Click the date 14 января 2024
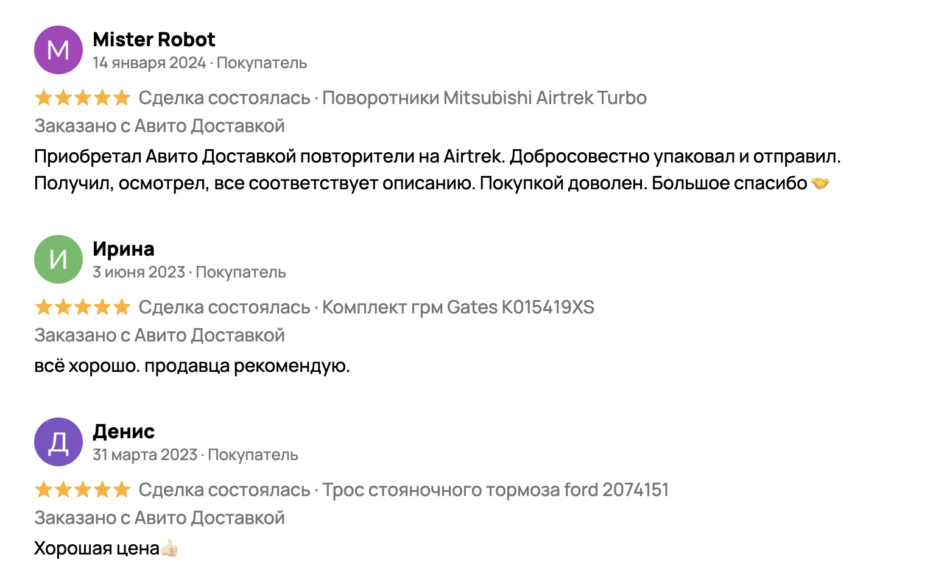This screenshot has width=944, height=577. pos(149,63)
